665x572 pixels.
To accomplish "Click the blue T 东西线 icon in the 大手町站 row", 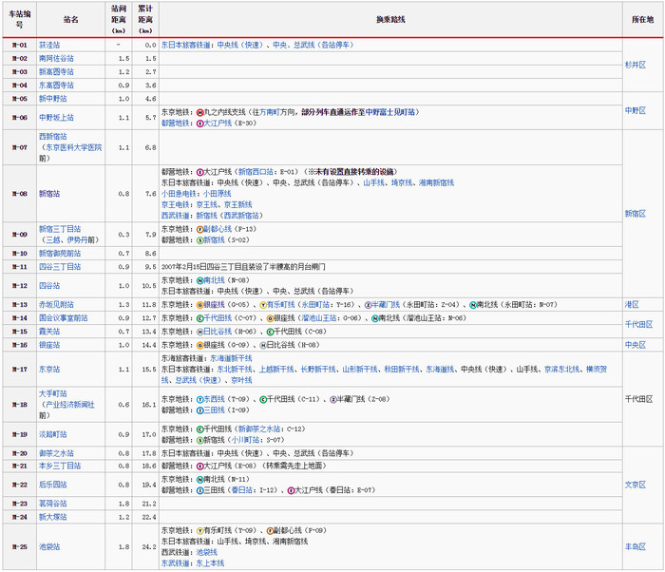I will 200,400.
